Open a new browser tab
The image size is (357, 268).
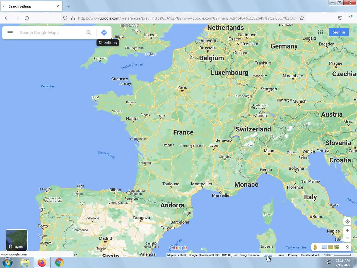pyautogui.click(x=68, y=6)
